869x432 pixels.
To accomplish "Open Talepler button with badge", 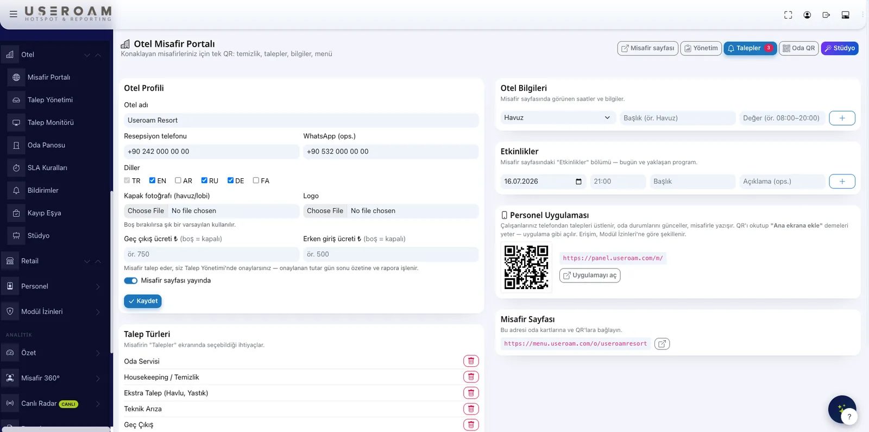I will point(750,48).
